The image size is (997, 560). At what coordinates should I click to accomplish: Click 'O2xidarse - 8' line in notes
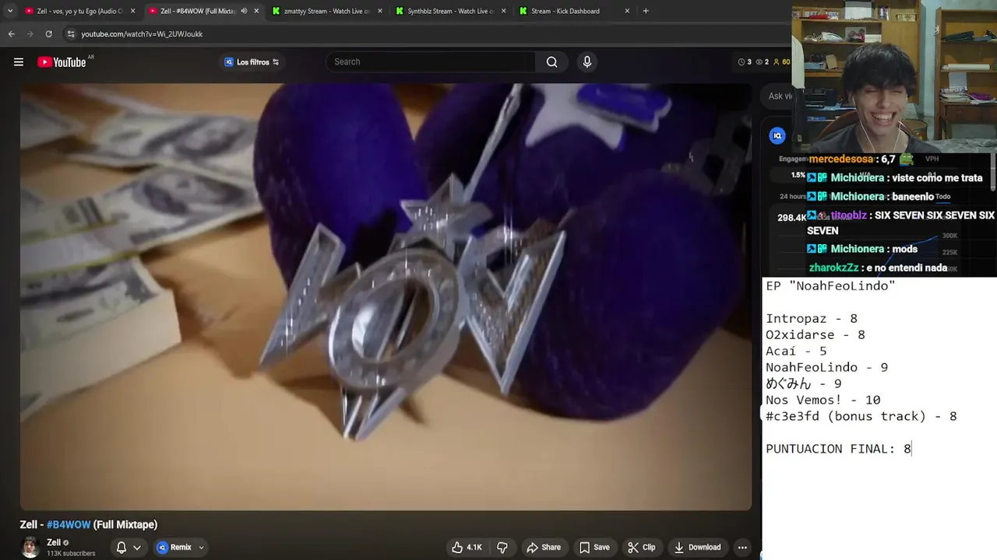pos(816,334)
